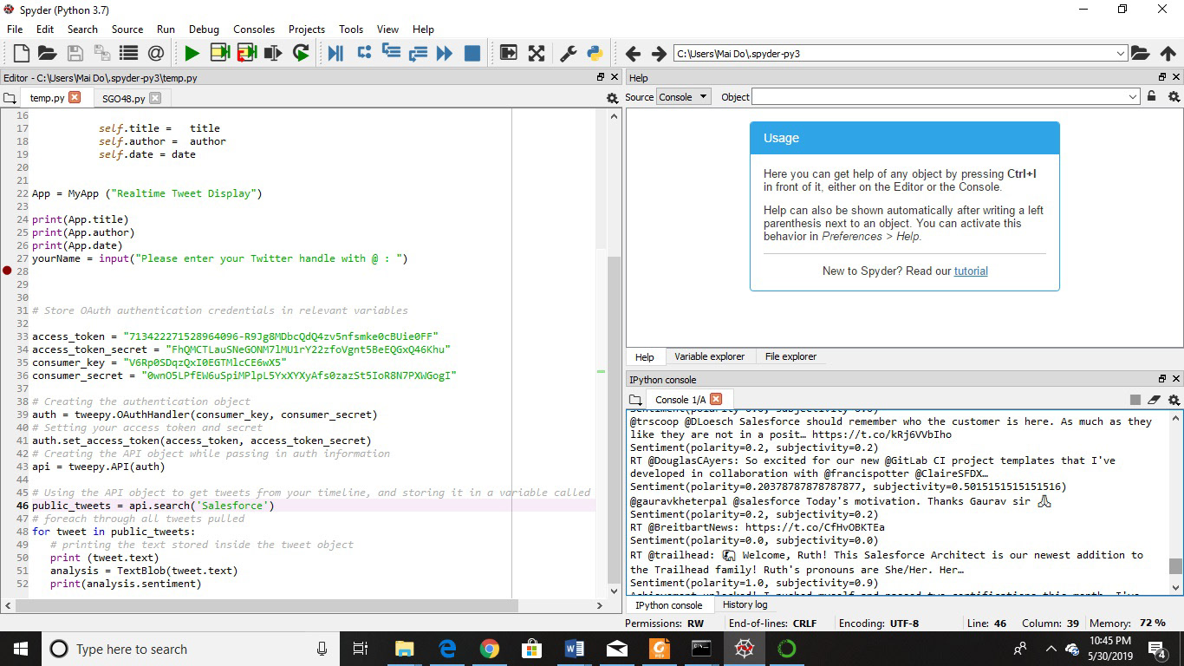The image size is (1184, 666).
Task: Switch to History log tab
Action: 745,605
